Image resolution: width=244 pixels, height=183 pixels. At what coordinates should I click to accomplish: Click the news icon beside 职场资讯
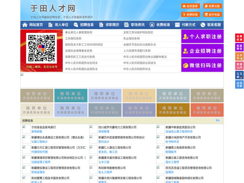126,25
